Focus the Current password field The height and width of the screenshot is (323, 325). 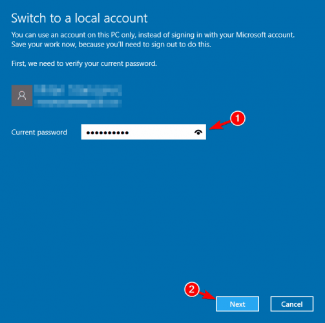[x=143, y=132]
